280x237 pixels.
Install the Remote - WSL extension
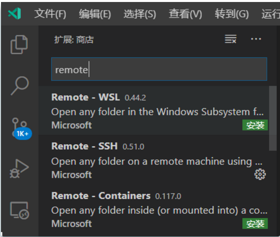tap(255, 125)
